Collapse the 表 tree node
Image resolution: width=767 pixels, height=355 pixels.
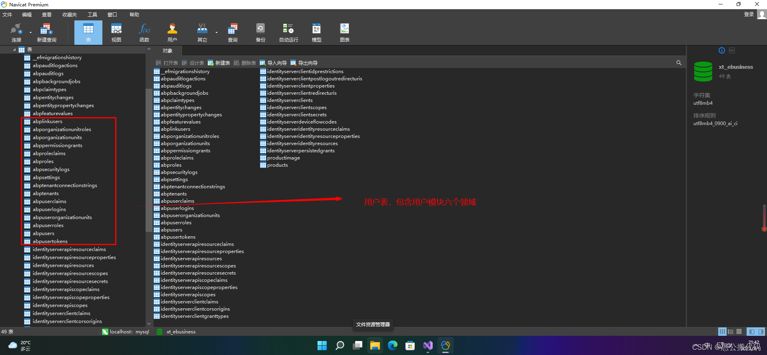pyautogui.click(x=14, y=50)
